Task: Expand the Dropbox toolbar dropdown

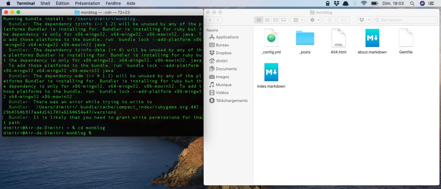Action: pos(364,20)
